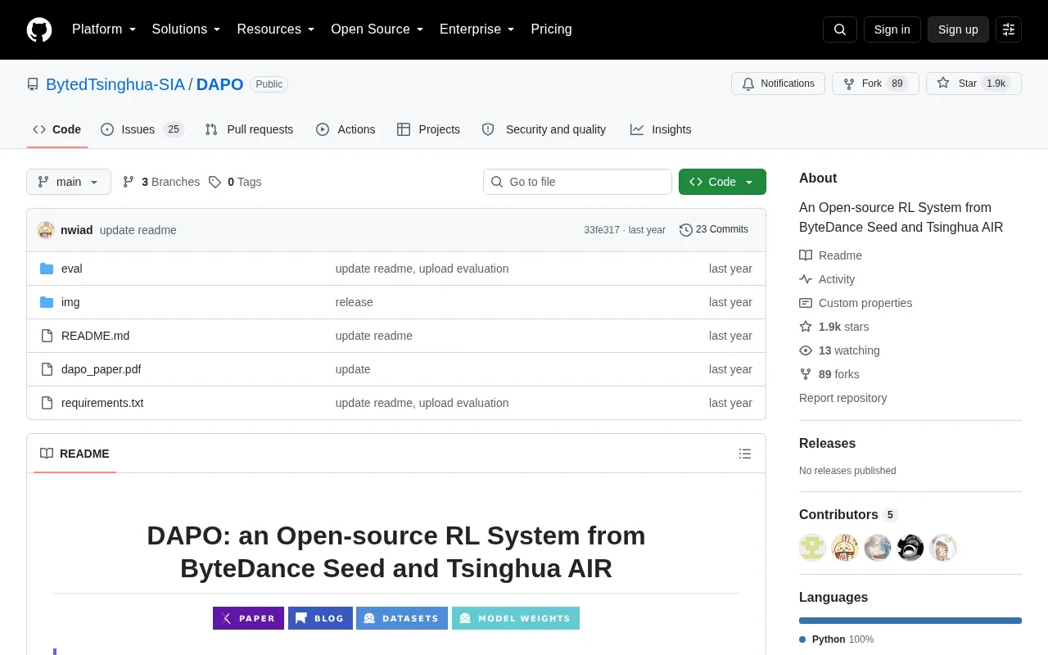Screen dimensions: 1048x655
Task: Open appearance settings icon beside Sign up
Action: [x=1009, y=29]
